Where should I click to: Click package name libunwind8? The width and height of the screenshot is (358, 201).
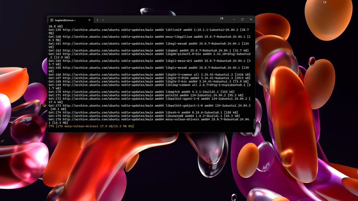coord(175,116)
